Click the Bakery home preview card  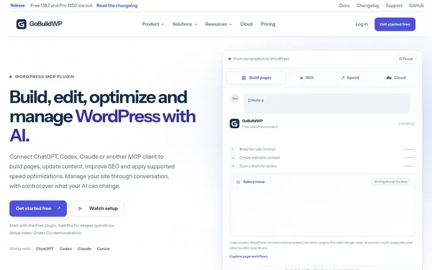[x=322, y=205]
